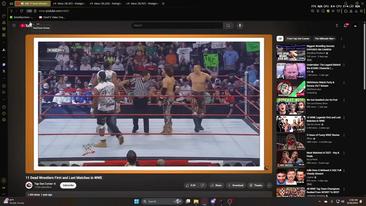Open sidebar settings gear icon
The image size is (366, 206).
click(x=4, y=120)
